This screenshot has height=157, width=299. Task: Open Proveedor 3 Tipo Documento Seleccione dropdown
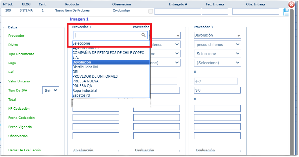click(218, 54)
